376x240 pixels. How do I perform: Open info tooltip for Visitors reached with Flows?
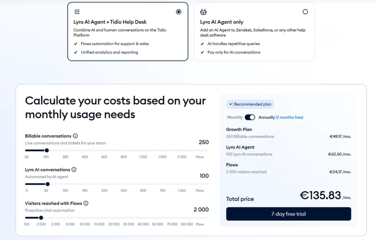coord(86,203)
